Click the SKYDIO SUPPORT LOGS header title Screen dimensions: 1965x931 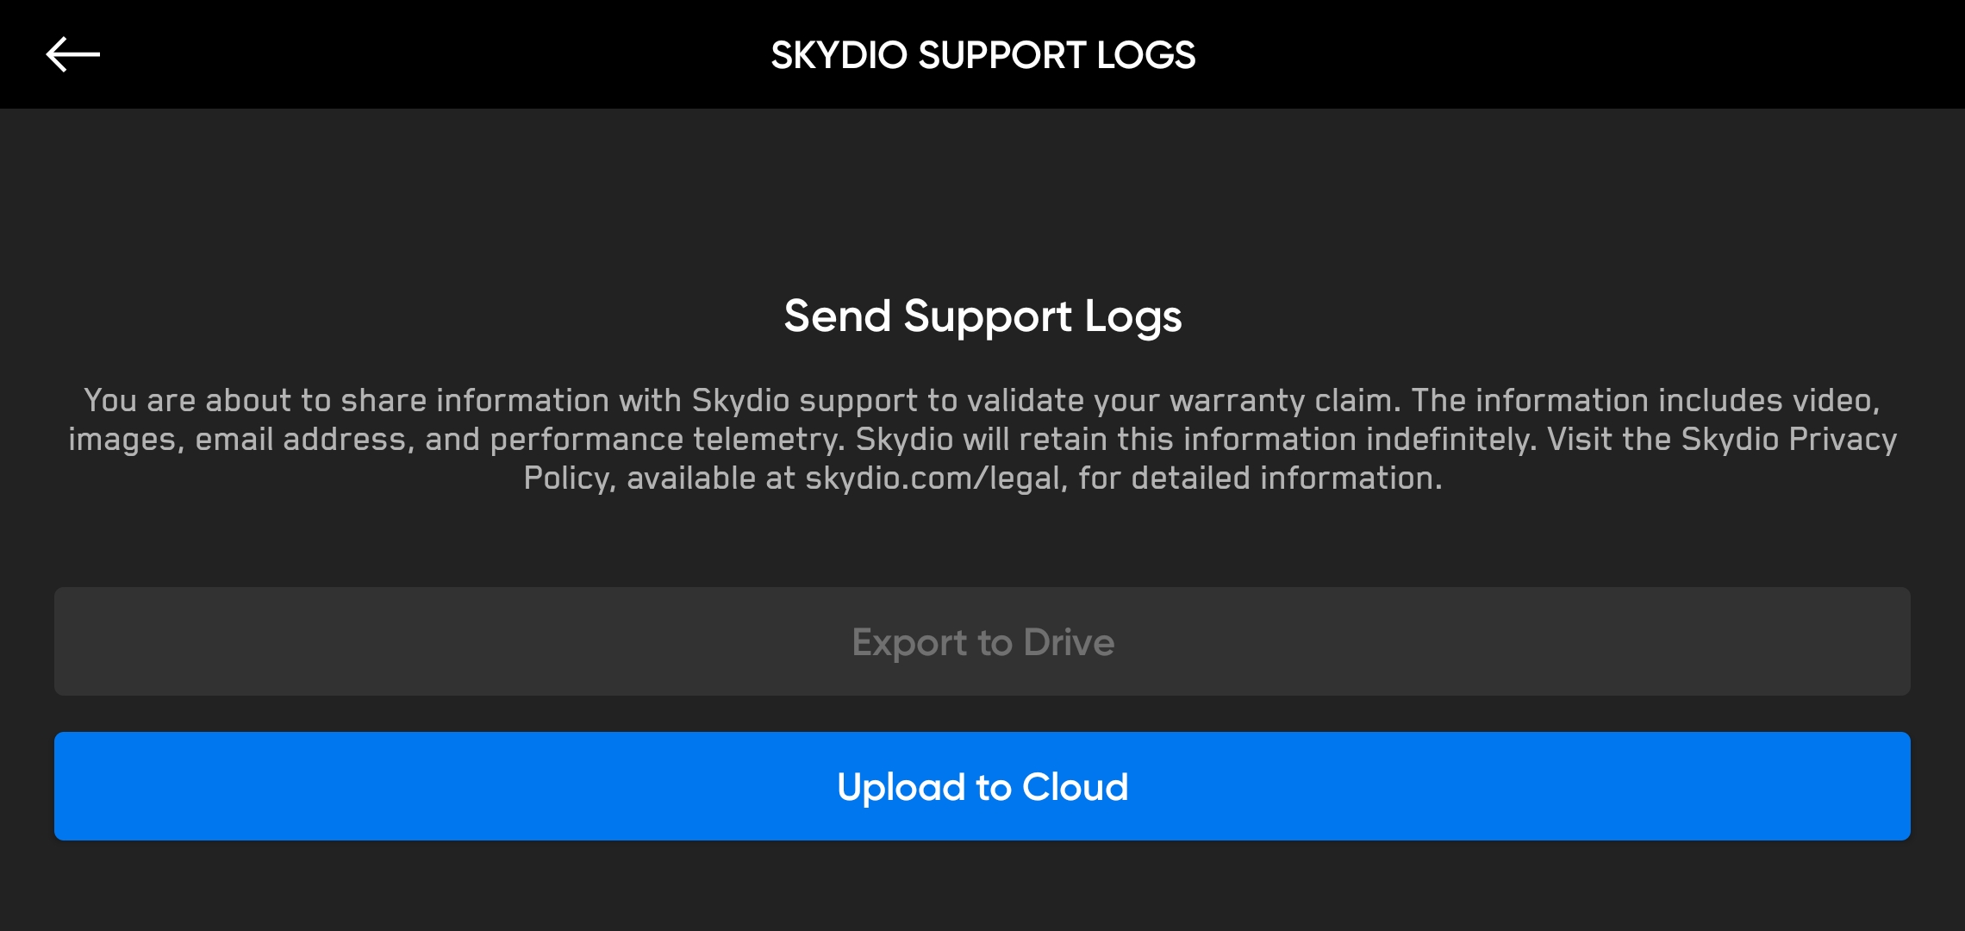[982, 55]
